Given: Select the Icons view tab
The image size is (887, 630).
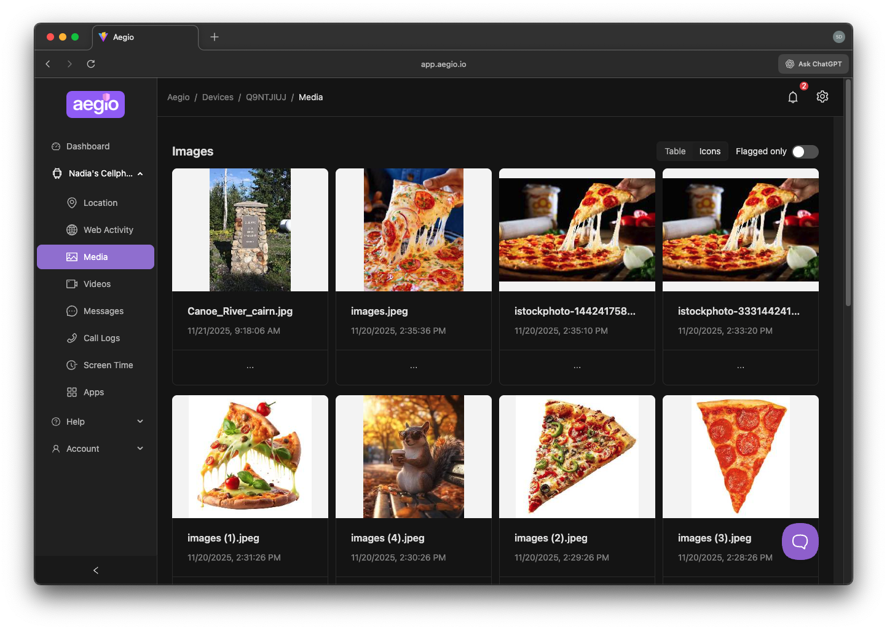Looking at the screenshot, I should (710, 151).
